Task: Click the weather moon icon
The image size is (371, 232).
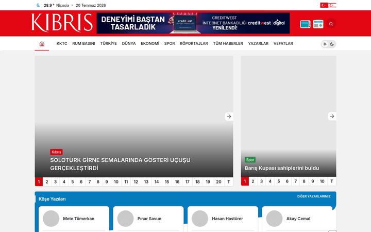Action: tap(38, 5)
